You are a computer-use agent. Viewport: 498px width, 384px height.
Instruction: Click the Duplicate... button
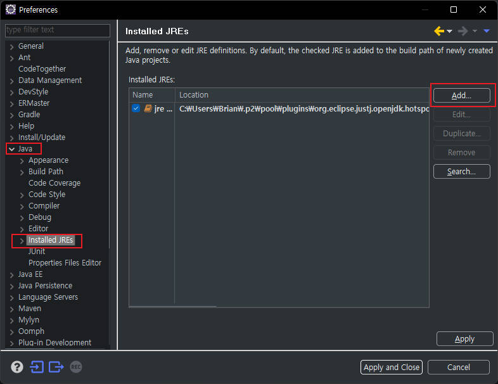pos(461,134)
